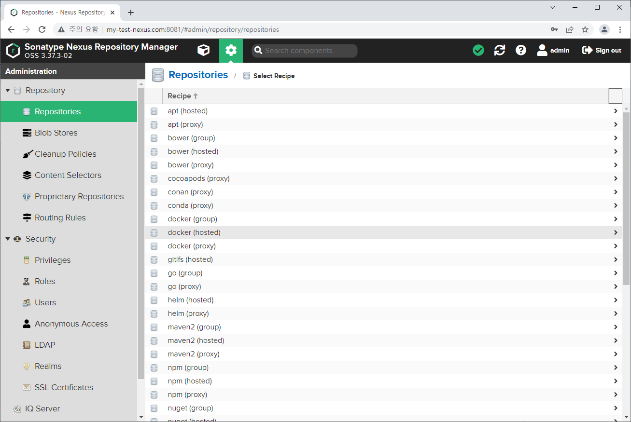Viewport: 631px width, 422px height.
Task: Sort by the Recipe column header
Action: tap(385, 96)
